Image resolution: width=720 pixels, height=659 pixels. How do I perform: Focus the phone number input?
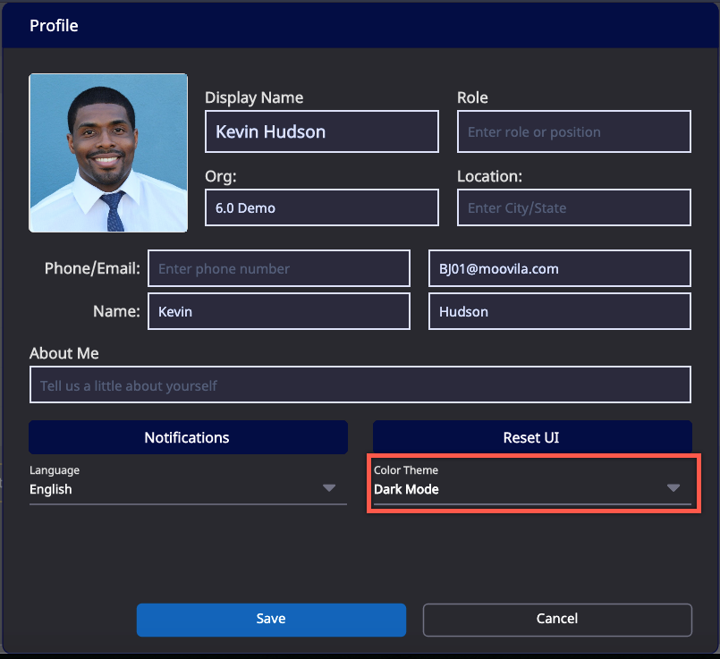click(278, 268)
